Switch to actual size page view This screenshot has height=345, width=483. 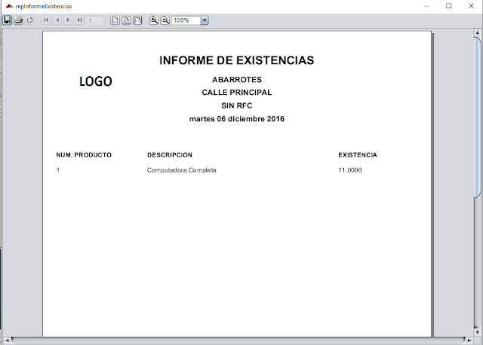[x=115, y=20]
